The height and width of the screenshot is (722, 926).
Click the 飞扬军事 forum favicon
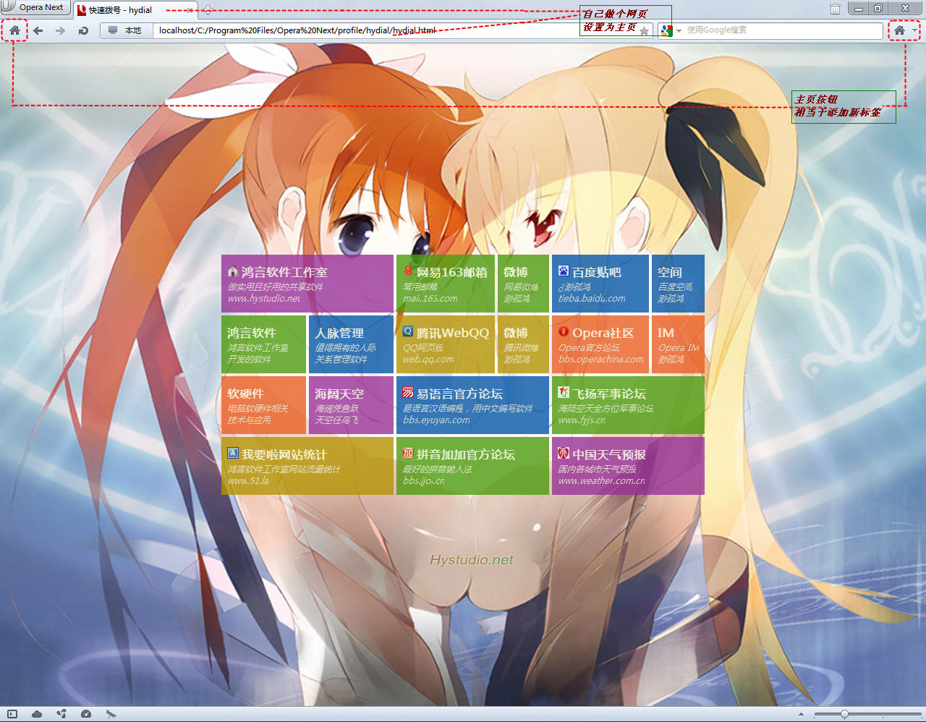pyautogui.click(x=564, y=392)
